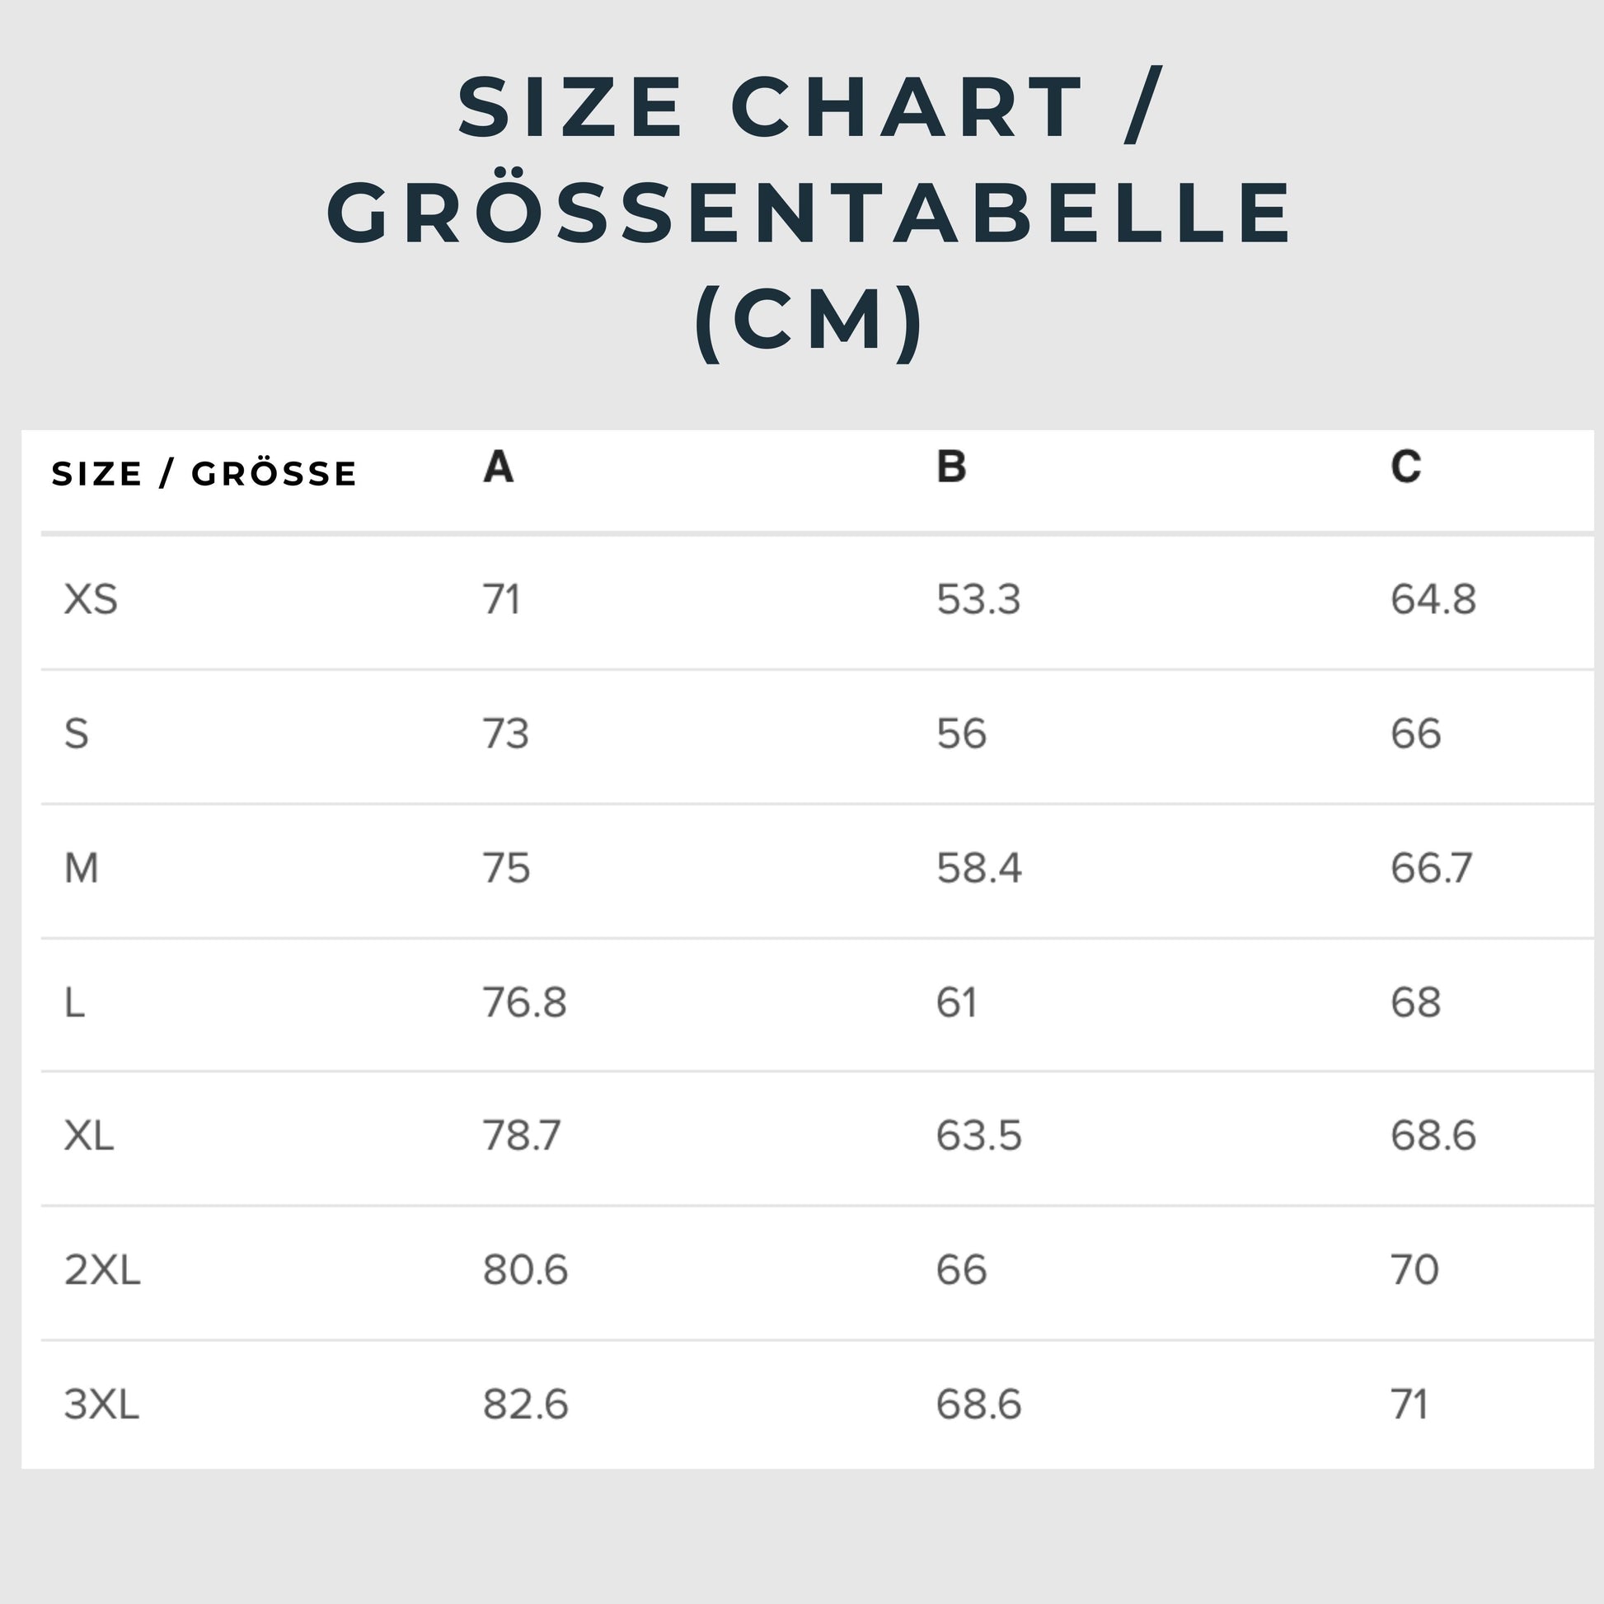Click the S size row label
The height and width of the screenshot is (1604, 1604).
click(77, 734)
